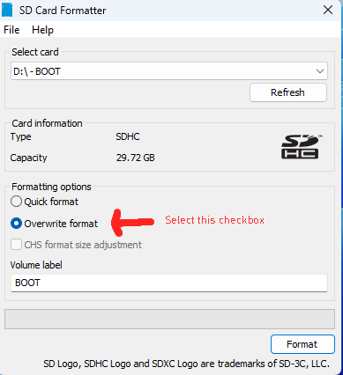Tick the CHS format size adjustment checkbox
Screen dimensions: 343x375
16,245
